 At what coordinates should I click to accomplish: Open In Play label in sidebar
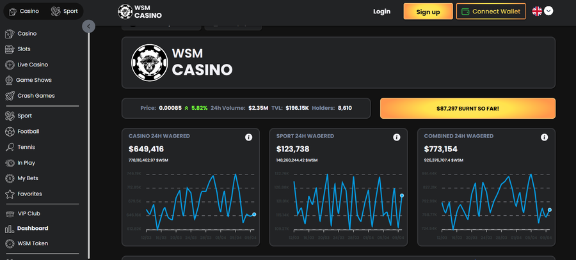point(26,163)
